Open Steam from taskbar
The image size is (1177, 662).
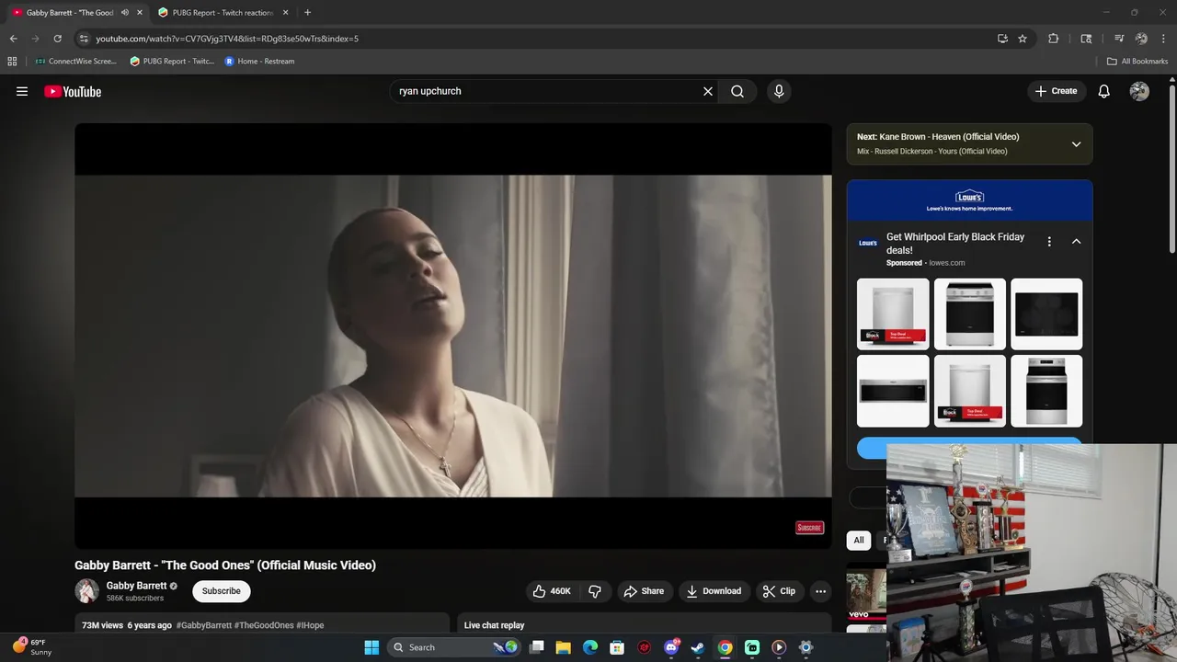[698, 647]
